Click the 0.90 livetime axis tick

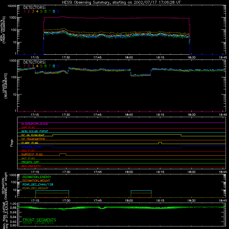(13, 225)
